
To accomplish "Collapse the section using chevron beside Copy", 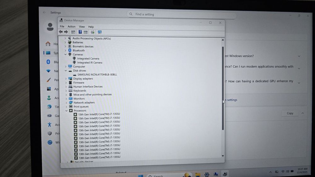I will click(302, 113).
